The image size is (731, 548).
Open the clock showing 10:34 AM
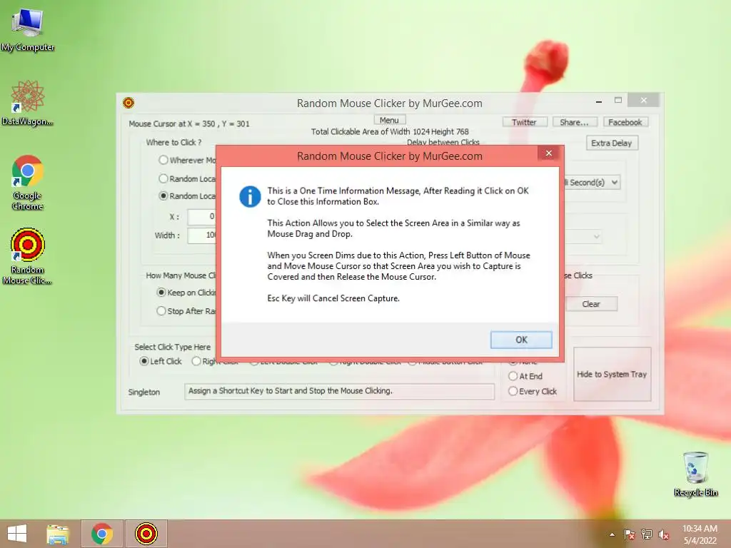[700, 534]
